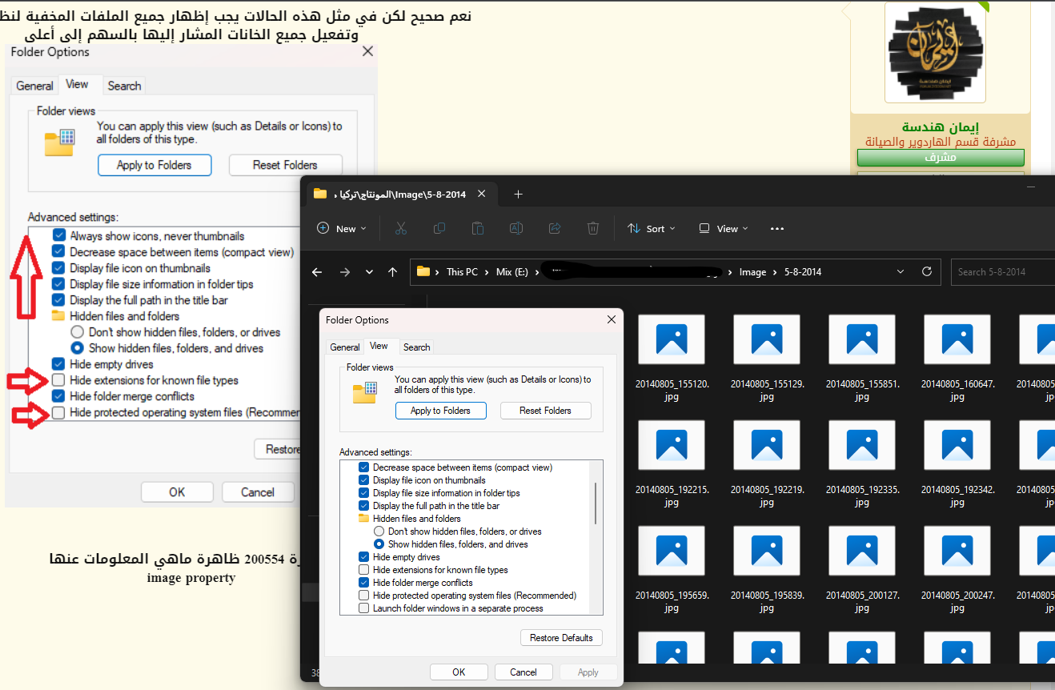Go back with the Explorer back arrow
The width and height of the screenshot is (1055, 690).
point(317,272)
